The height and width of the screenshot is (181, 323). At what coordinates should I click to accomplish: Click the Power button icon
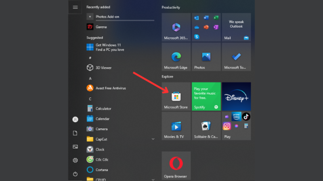75,174
